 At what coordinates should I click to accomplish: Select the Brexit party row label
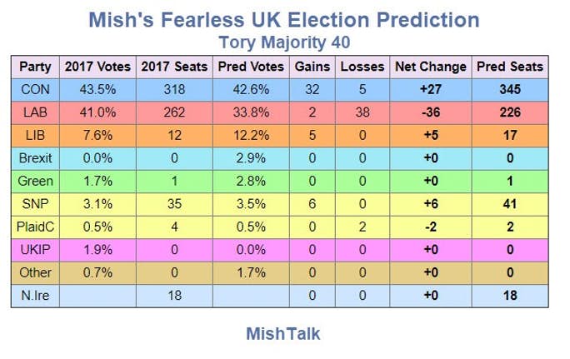35,158
